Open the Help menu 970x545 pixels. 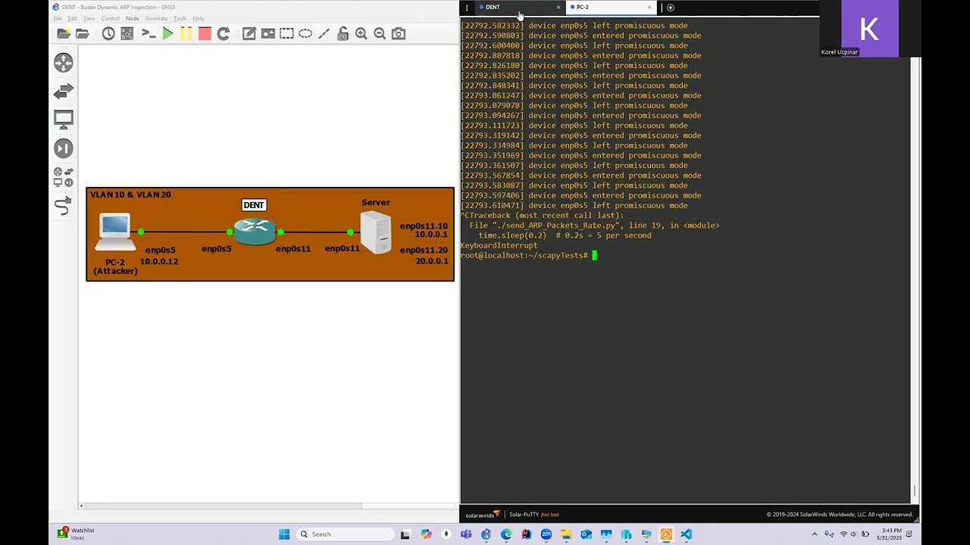[199, 18]
